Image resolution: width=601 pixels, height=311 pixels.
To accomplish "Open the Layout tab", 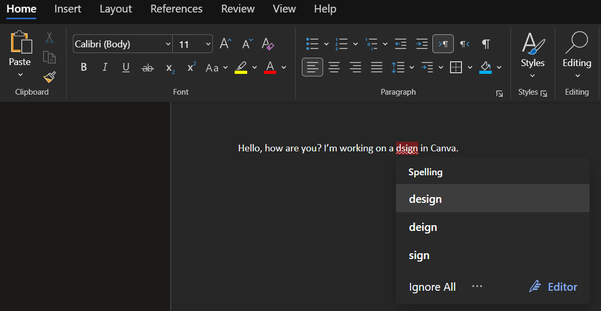I will pyautogui.click(x=116, y=9).
